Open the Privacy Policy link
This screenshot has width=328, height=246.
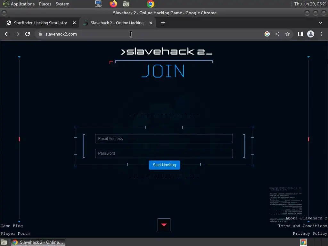tap(310, 234)
